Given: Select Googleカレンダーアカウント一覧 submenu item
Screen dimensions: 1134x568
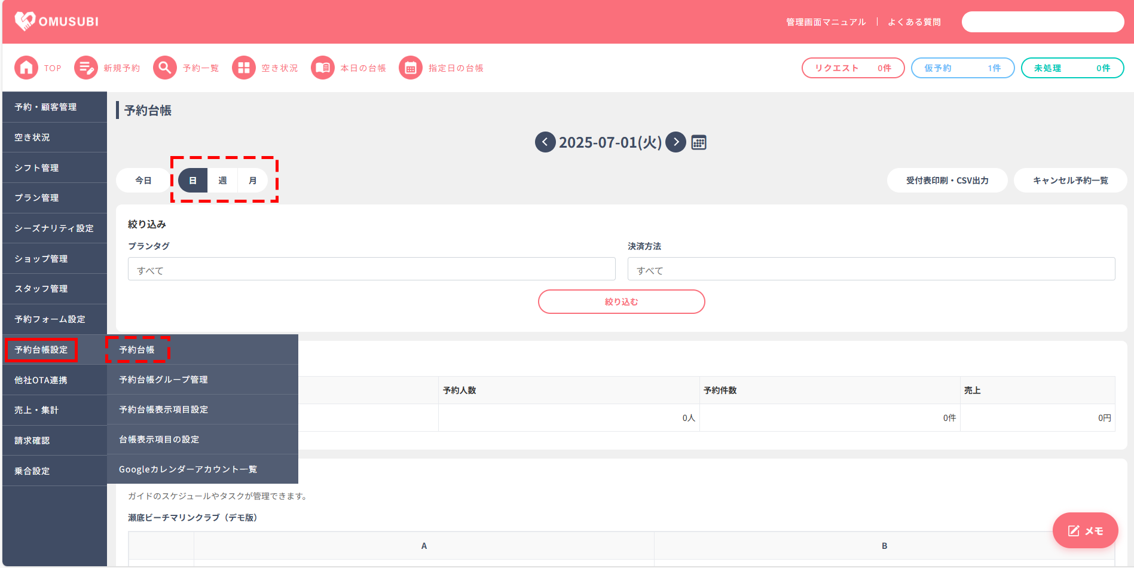Looking at the screenshot, I should click(188, 469).
